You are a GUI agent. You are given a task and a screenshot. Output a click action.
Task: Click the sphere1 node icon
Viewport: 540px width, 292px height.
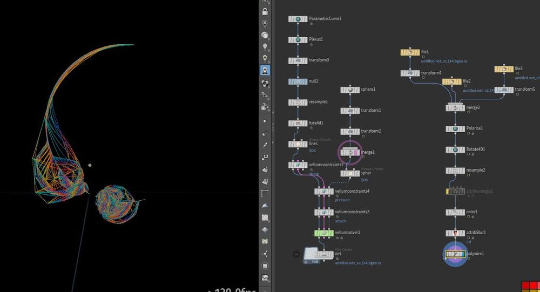point(349,90)
